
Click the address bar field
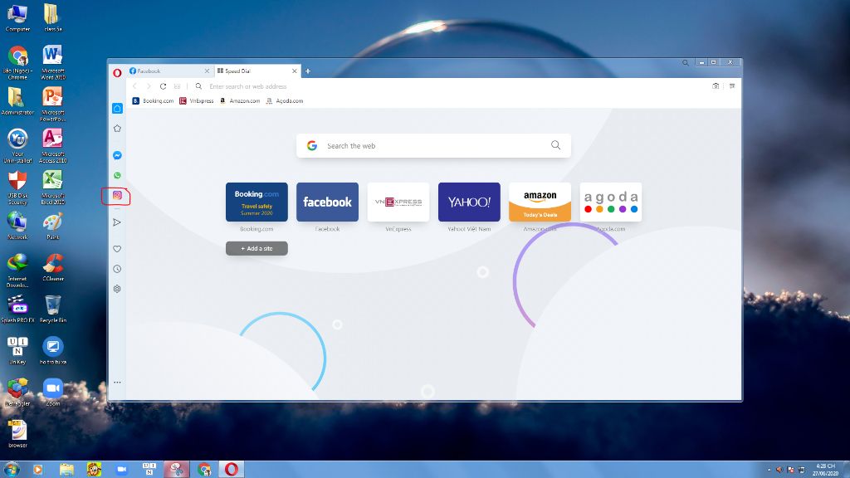[x=456, y=86]
